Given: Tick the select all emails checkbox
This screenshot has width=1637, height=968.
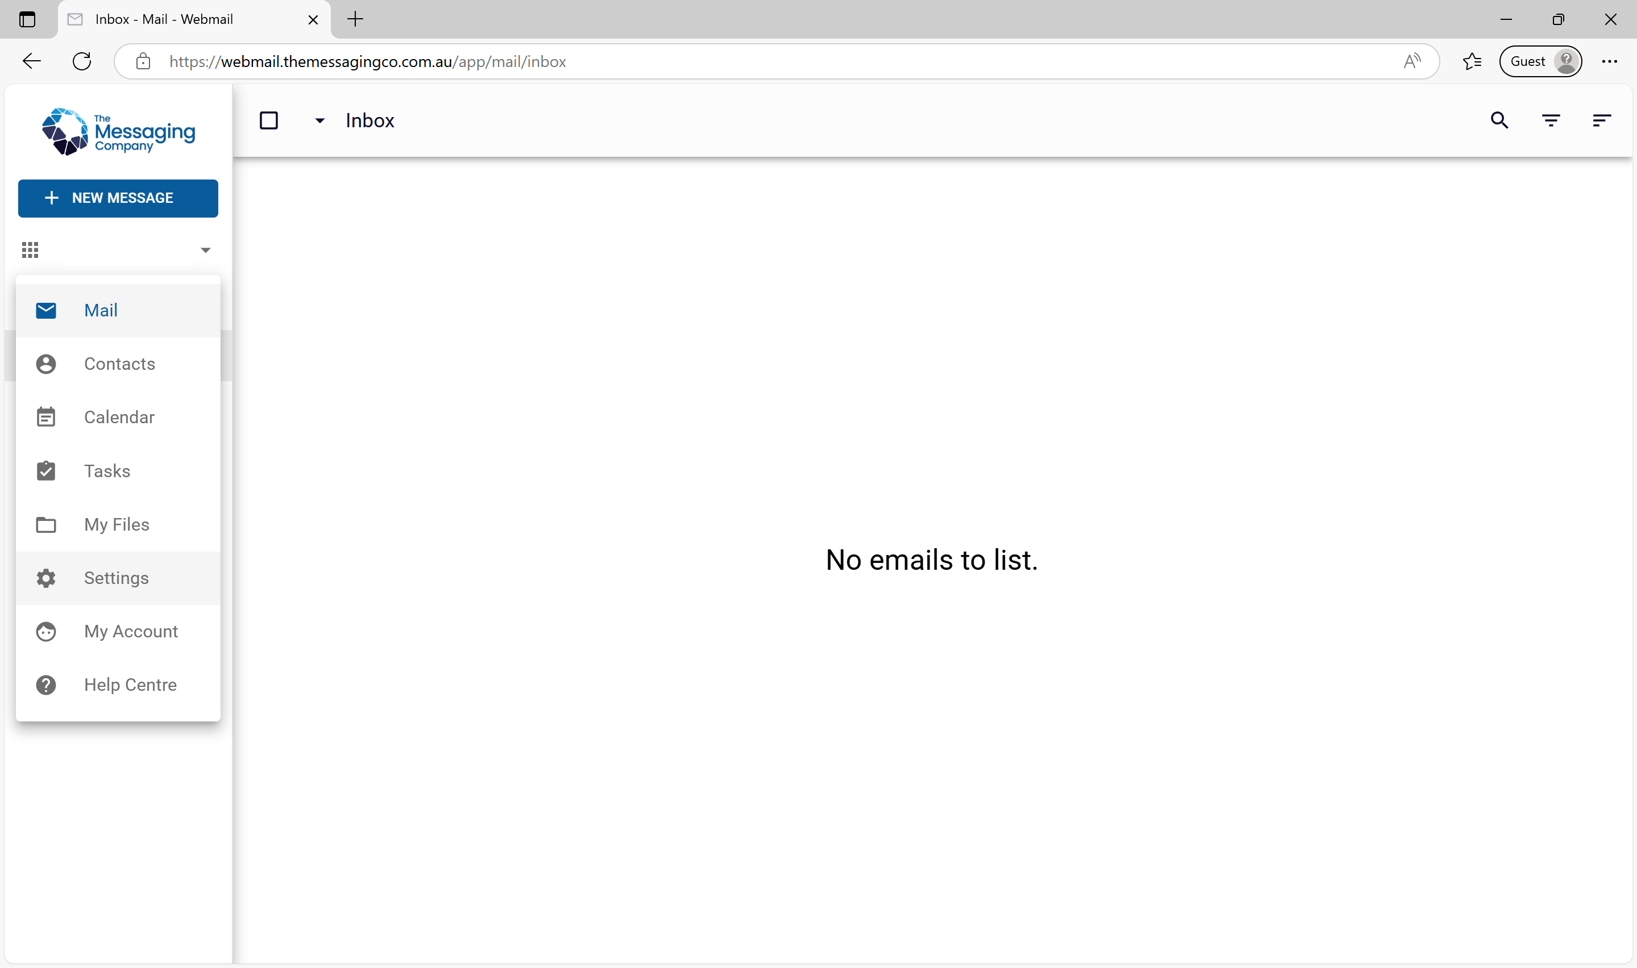Looking at the screenshot, I should pyautogui.click(x=269, y=120).
